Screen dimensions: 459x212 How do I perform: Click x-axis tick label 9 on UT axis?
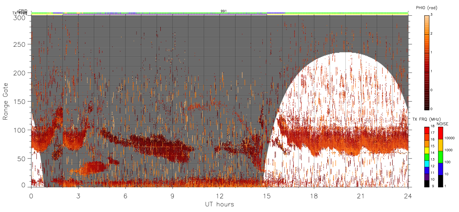[x=173, y=196]
